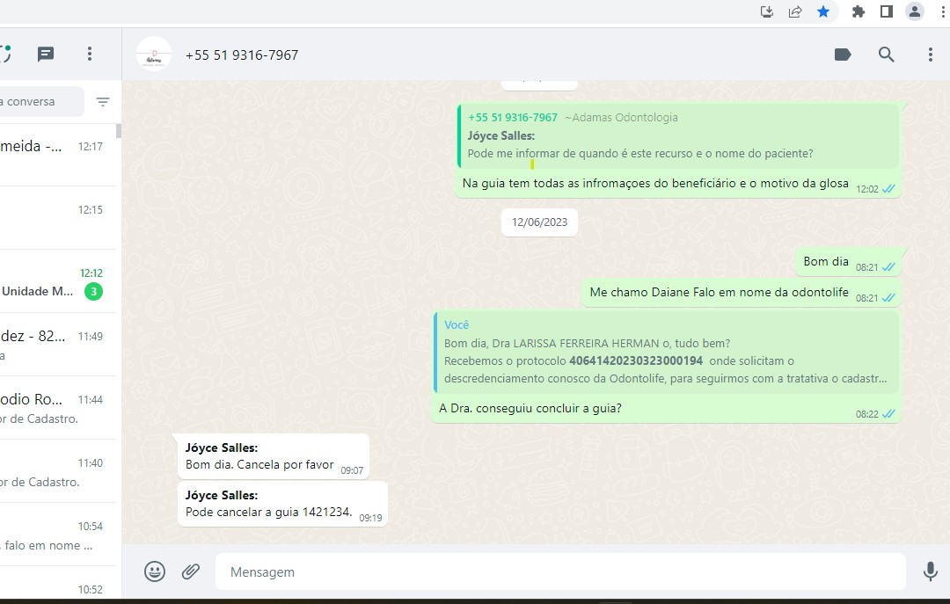
Task: Attach a file with paperclip icon
Action: coord(191,571)
